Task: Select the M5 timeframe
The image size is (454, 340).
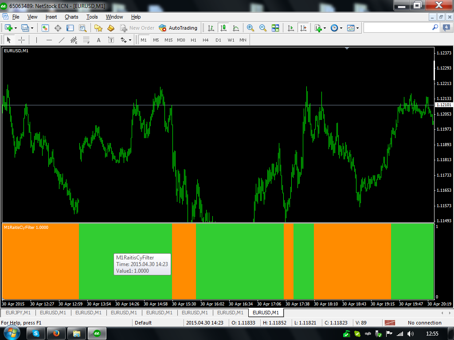Action: click(x=156, y=40)
